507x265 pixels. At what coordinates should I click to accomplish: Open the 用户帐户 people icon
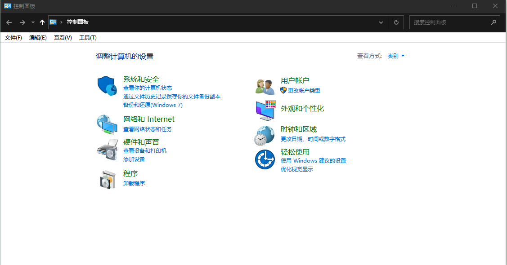265,87
